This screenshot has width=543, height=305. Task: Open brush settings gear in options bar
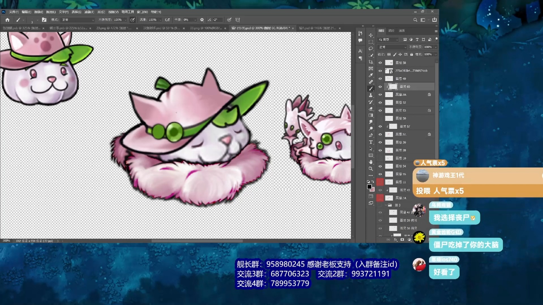pos(202,20)
